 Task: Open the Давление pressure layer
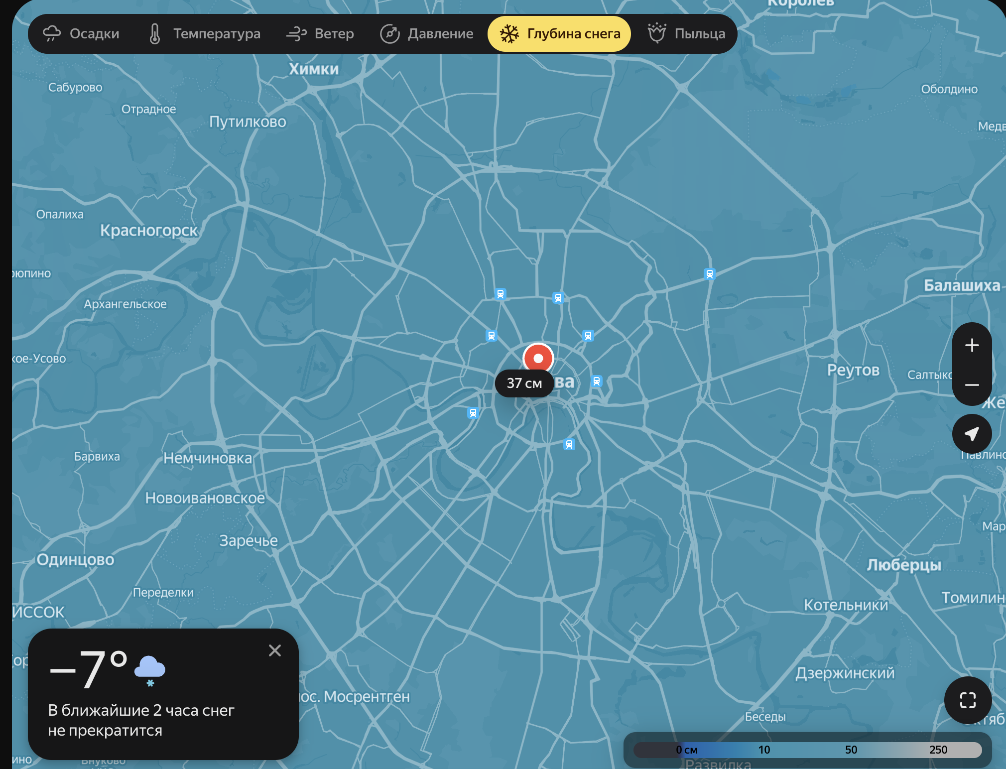427,34
